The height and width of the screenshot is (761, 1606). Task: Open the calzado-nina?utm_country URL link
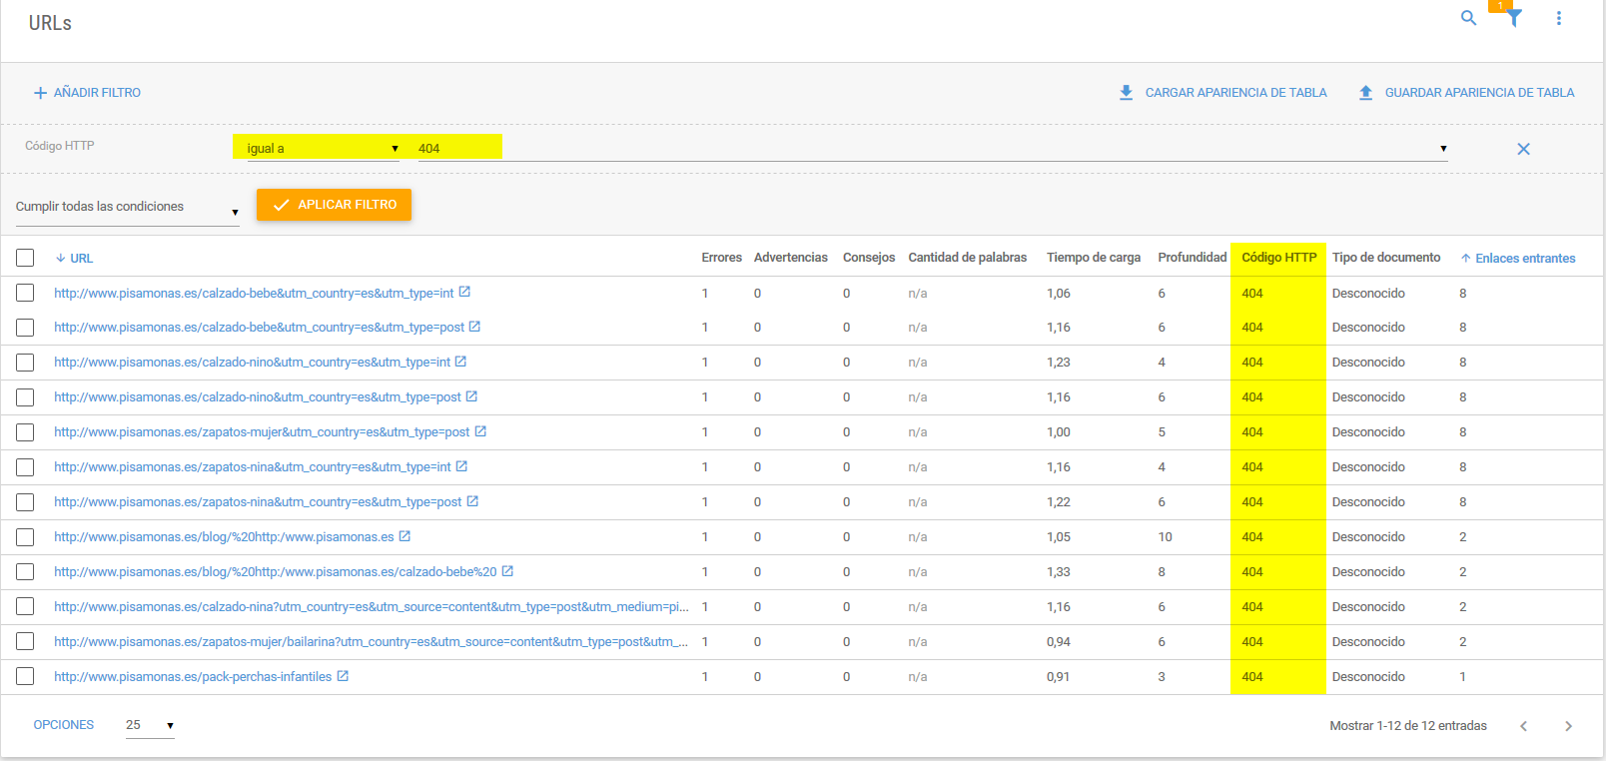coord(372,606)
